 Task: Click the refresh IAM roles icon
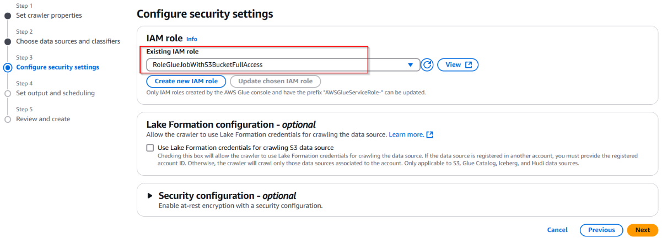point(427,65)
